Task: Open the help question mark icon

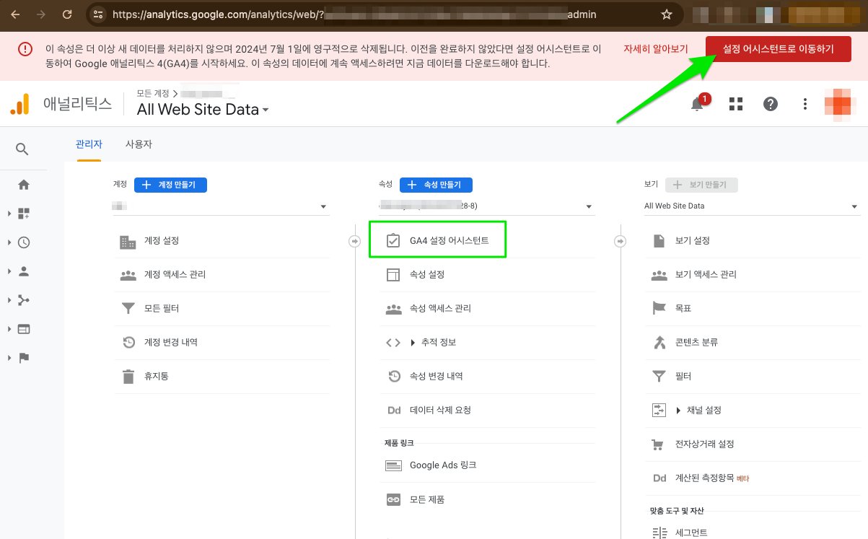Action: [771, 104]
